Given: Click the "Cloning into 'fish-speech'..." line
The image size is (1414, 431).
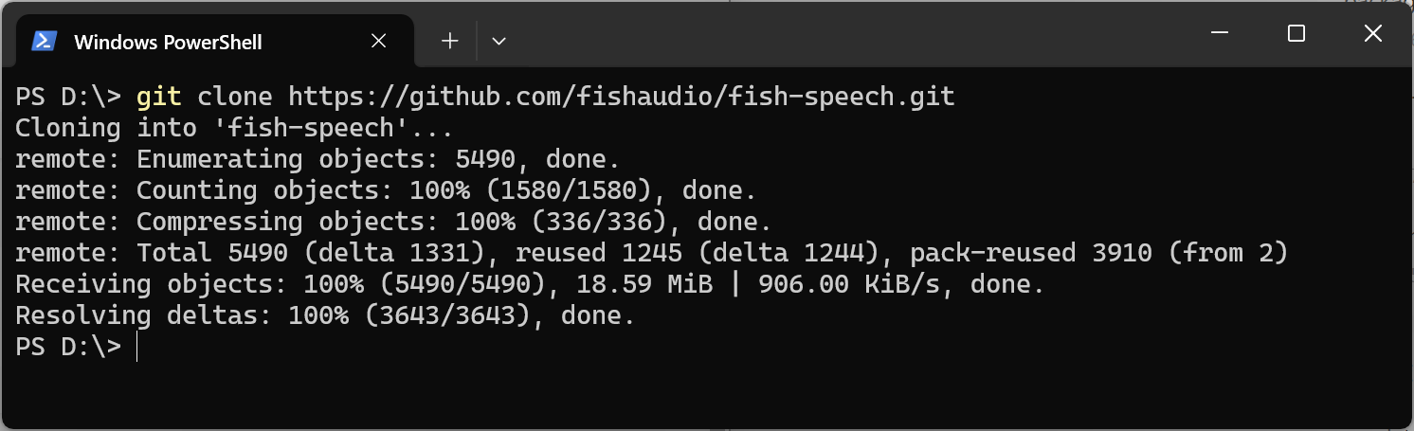Looking at the screenshot, I should 234,128.
